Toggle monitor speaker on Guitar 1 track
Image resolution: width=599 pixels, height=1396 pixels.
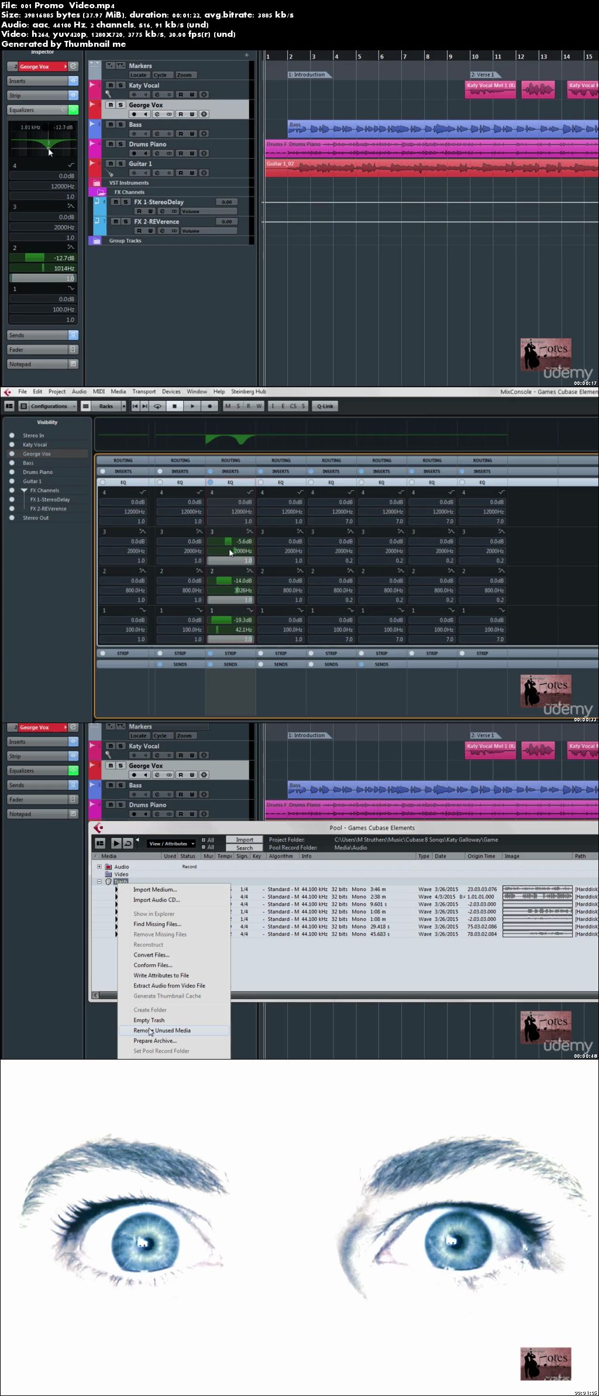(146, 173)
